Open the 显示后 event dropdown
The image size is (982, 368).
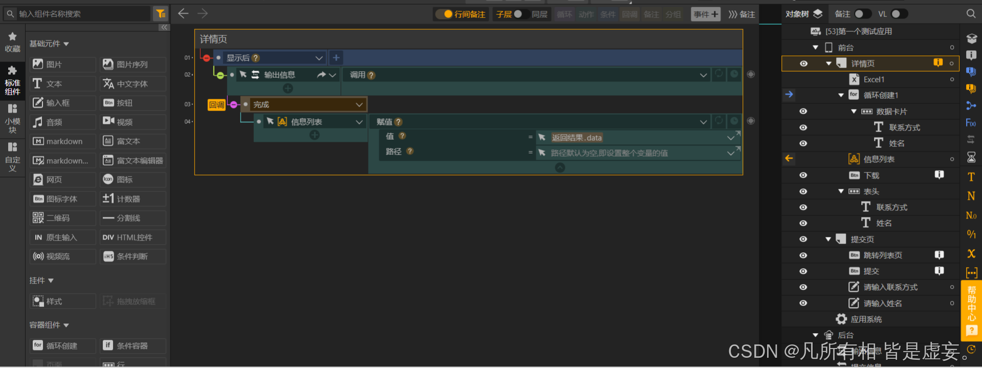(x=319, y=58)
